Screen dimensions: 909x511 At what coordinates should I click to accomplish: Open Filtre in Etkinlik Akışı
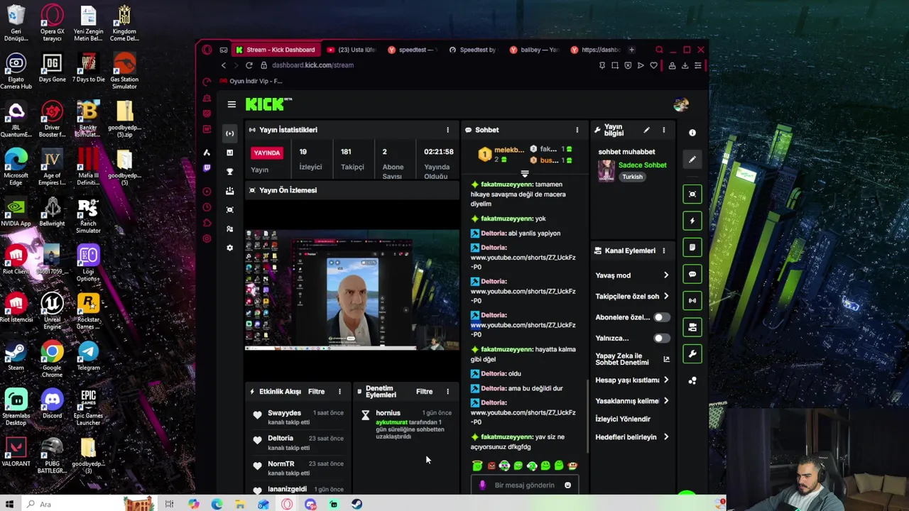[316, 391]
